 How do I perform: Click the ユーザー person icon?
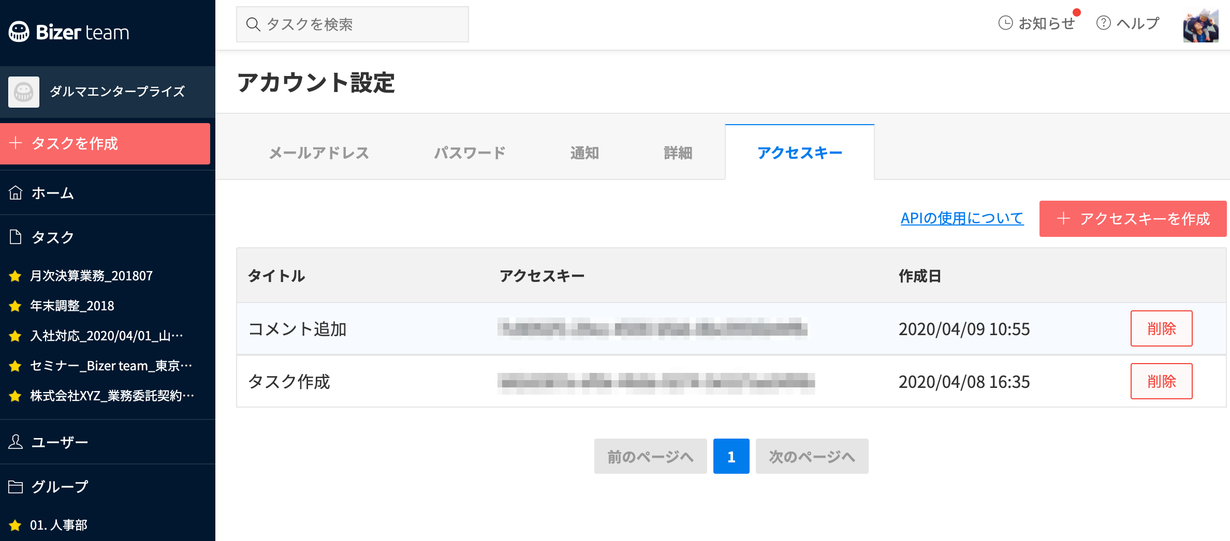point(16,442)
